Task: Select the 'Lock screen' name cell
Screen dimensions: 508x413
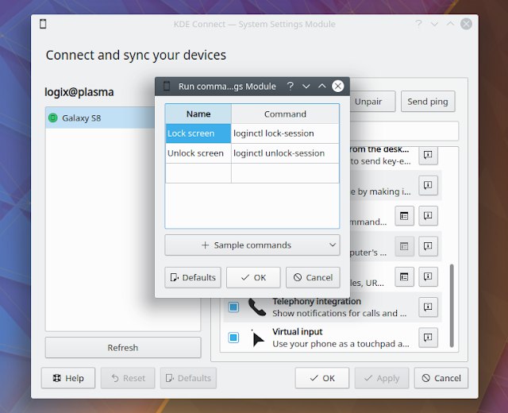Action: click(198, 133)
